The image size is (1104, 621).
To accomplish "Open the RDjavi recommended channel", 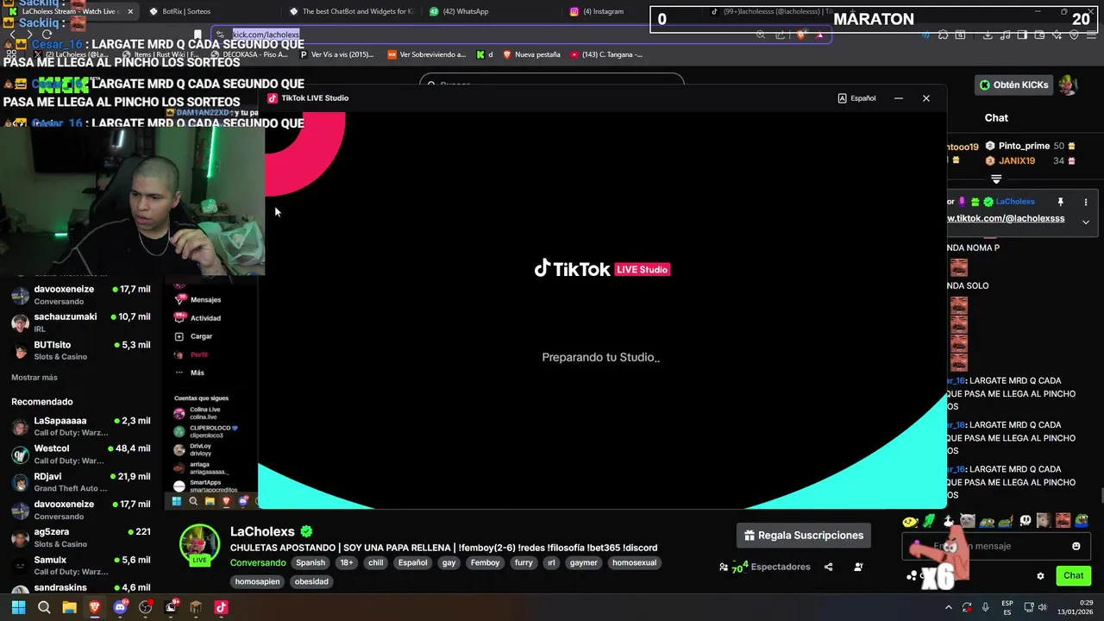I will [x=81, y=481].
